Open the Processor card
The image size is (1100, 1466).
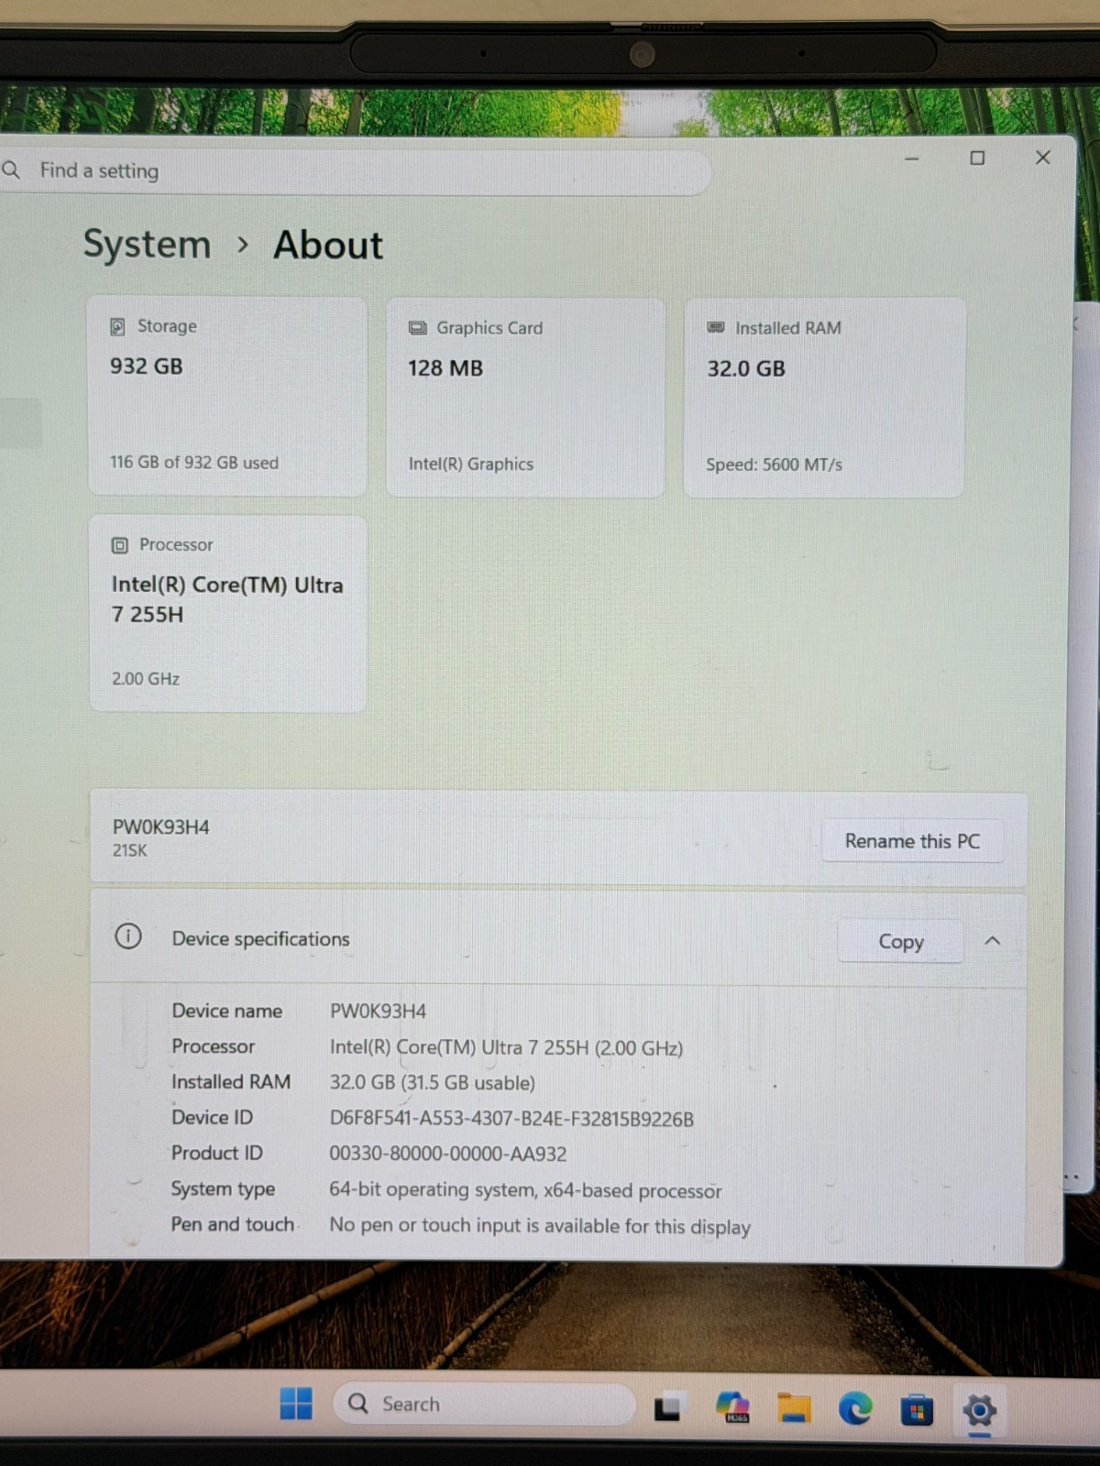click(x=228, y=613)
